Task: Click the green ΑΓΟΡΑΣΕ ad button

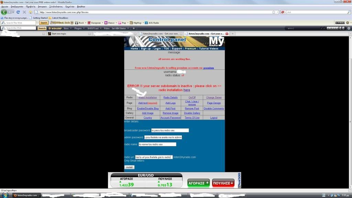Action: (198, 183)
